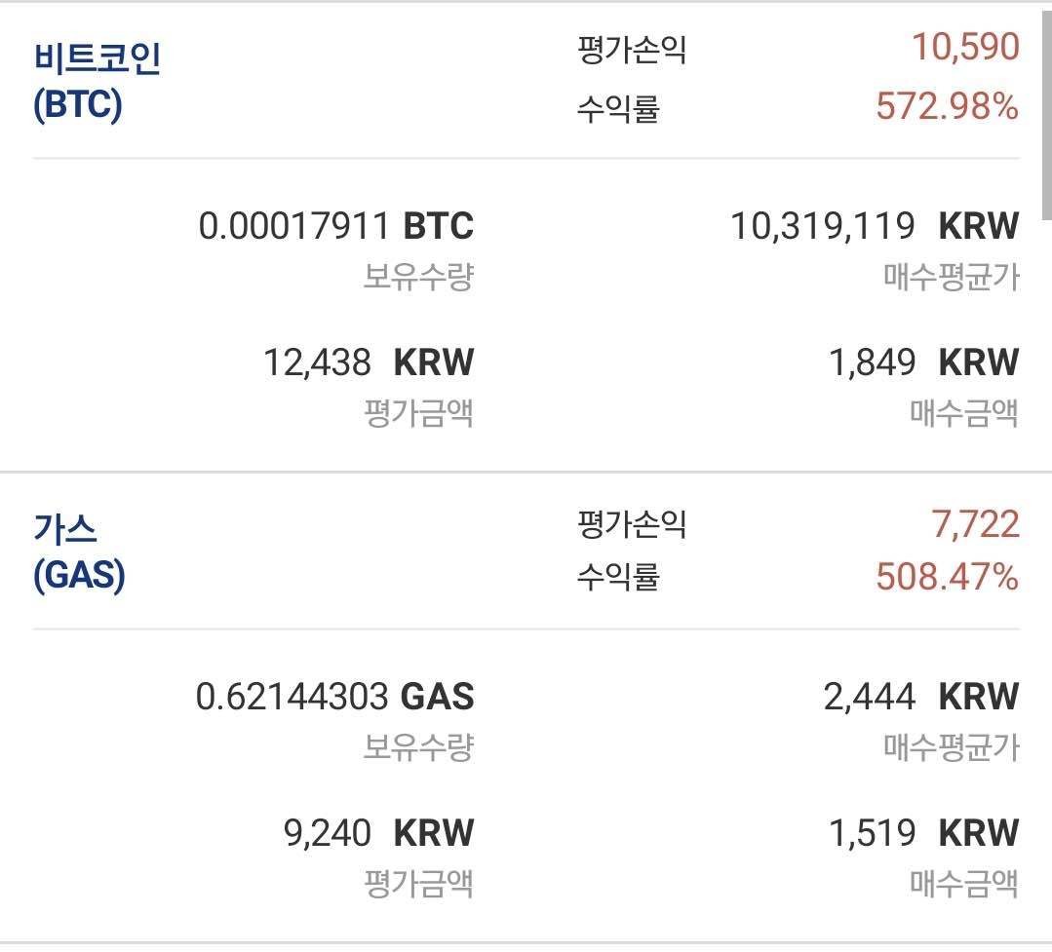Select the GAS valuation amount 9,240 KRW
Viewport: 1052px width, 952px height.
378,833
